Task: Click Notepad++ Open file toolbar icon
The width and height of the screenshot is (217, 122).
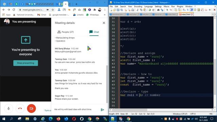Action: click(114, 10)
